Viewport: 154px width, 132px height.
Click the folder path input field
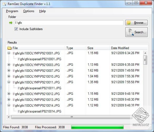pos(69,23)
